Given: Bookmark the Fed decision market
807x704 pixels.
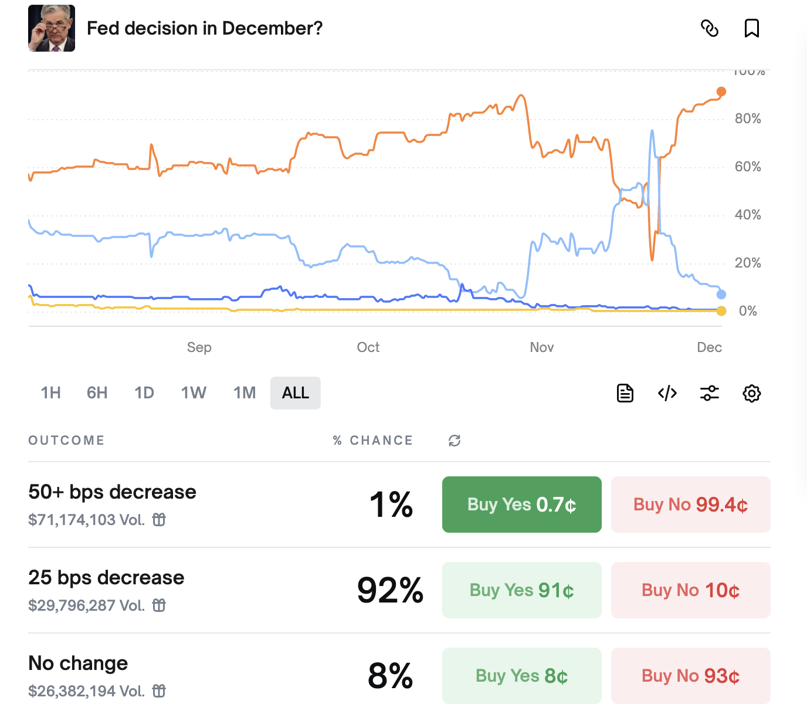Looking at the screenshot, I should [x=752, y=28].
